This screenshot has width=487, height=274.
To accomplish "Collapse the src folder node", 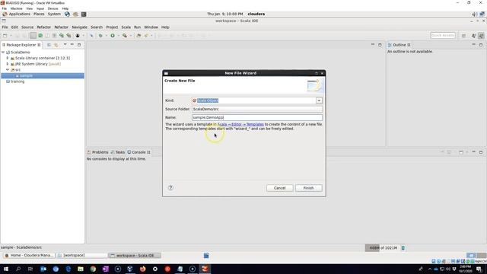I will click(x=8, y=70).
